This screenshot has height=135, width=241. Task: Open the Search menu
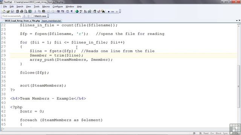pos(20,7)
